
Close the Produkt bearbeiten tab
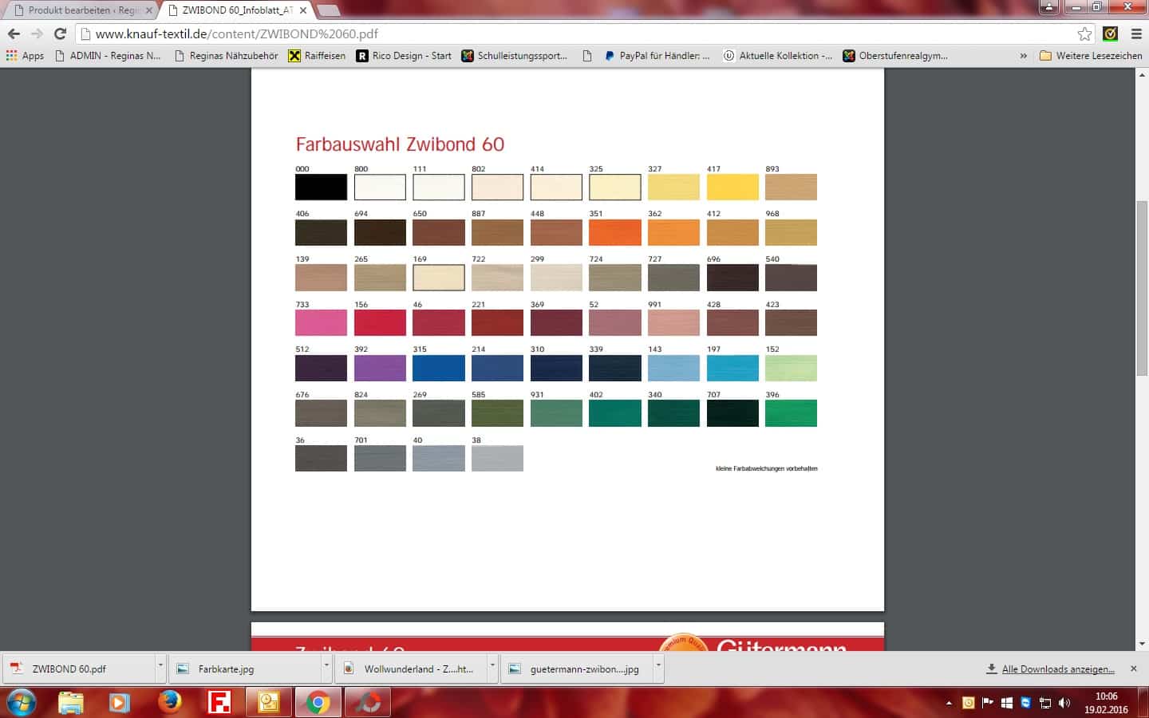pyautogui.click(x=148, y=10)
